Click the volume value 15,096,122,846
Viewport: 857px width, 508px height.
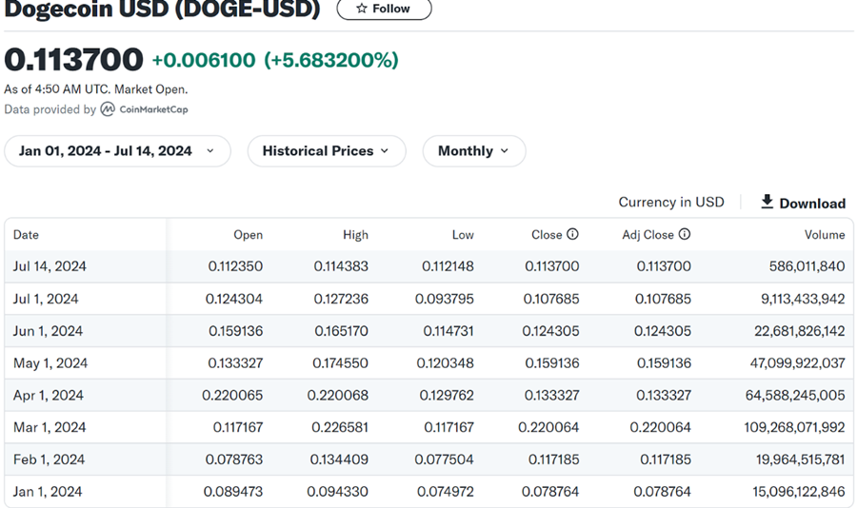[799, 492]
